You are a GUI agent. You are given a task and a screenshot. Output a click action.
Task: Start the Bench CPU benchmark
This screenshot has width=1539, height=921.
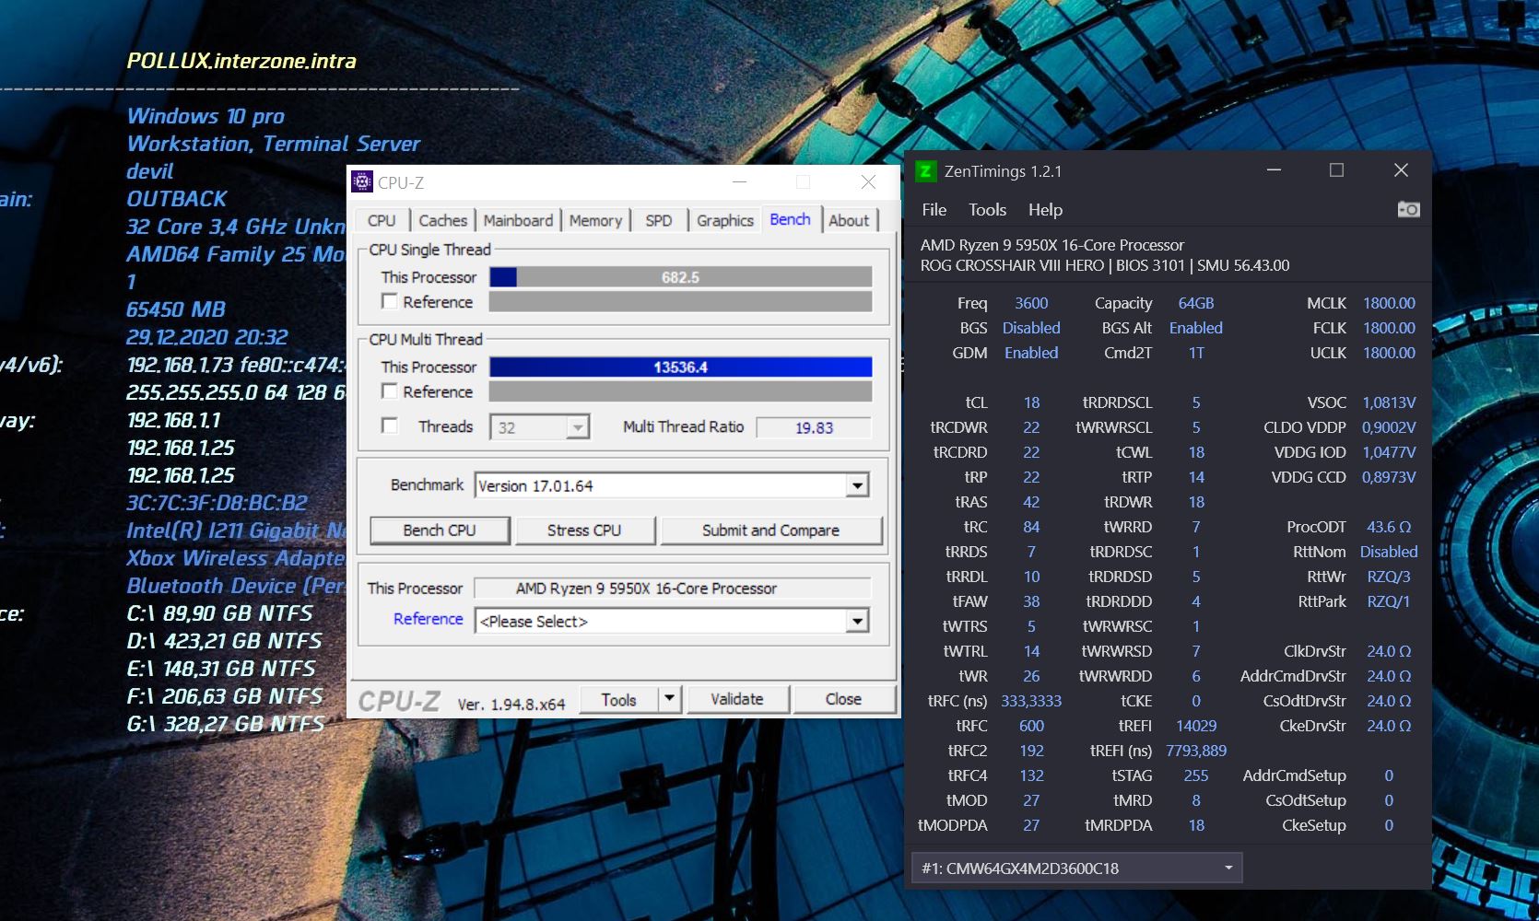[x=440, y=530]
